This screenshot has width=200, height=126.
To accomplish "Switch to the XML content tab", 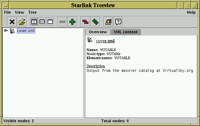I will 125,32.
